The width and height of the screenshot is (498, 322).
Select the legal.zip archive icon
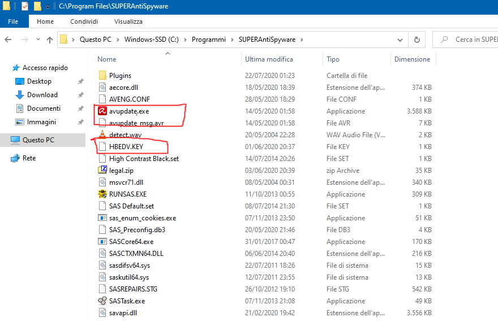[x=102, y=170]
